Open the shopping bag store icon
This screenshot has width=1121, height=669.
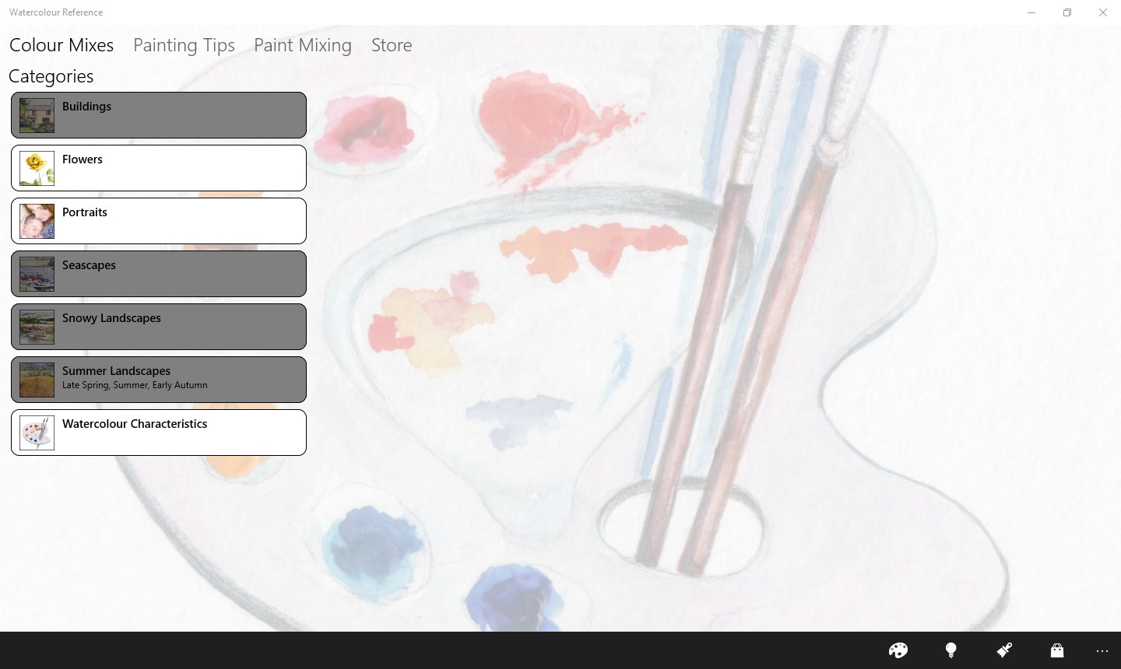1056,650
